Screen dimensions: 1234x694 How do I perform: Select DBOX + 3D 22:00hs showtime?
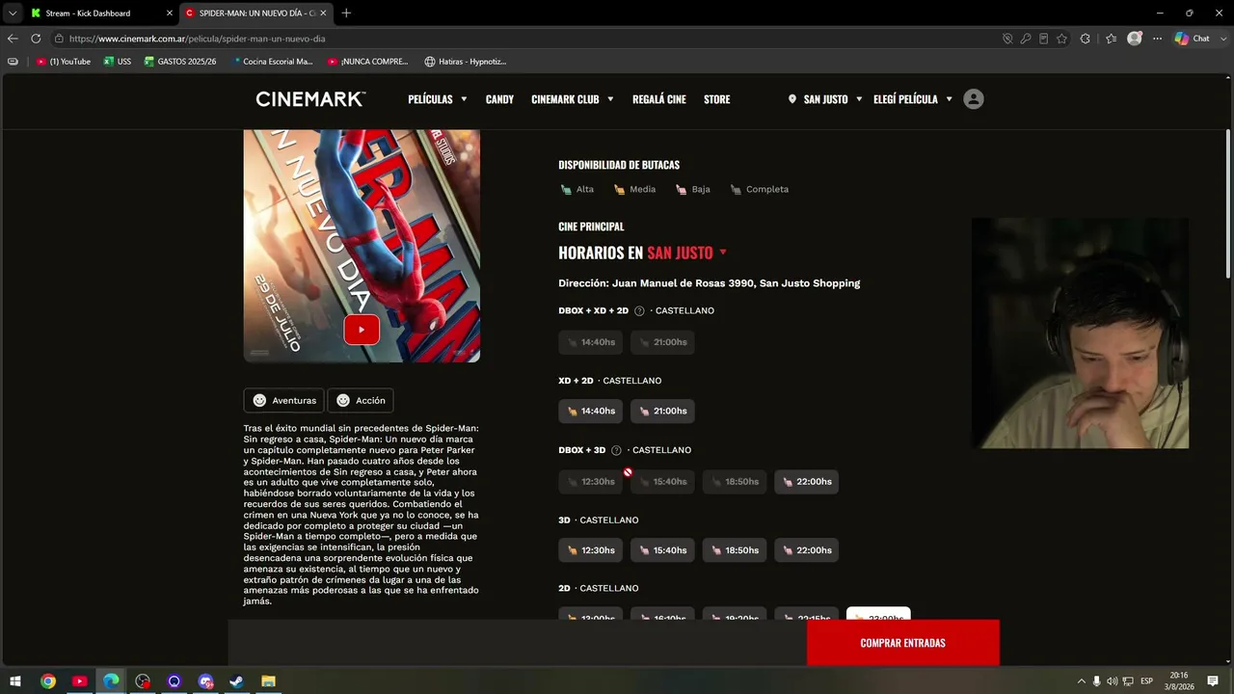806,482
